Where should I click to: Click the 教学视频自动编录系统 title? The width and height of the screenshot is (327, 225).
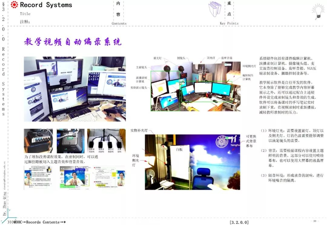(73, 42)
